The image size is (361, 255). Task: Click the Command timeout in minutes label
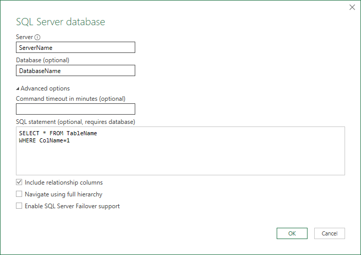click(x=70, y=98)
